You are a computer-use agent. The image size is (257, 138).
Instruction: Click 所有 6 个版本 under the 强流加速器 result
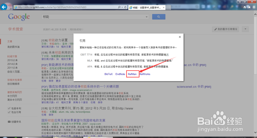point(80,102)
